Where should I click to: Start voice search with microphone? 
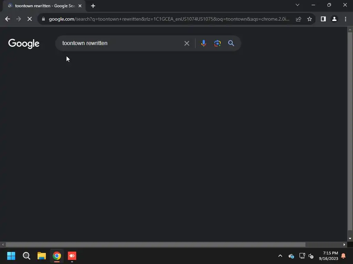[x=203, y=43]
